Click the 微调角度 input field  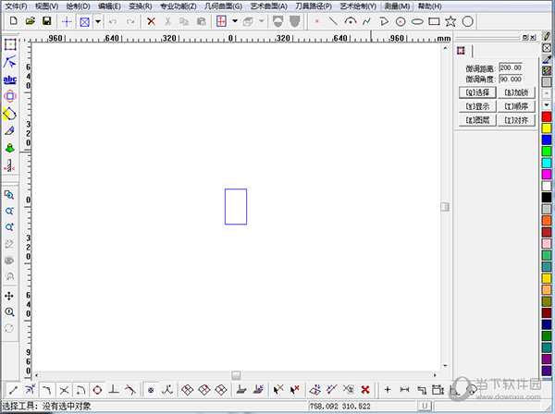coord(511,79)
